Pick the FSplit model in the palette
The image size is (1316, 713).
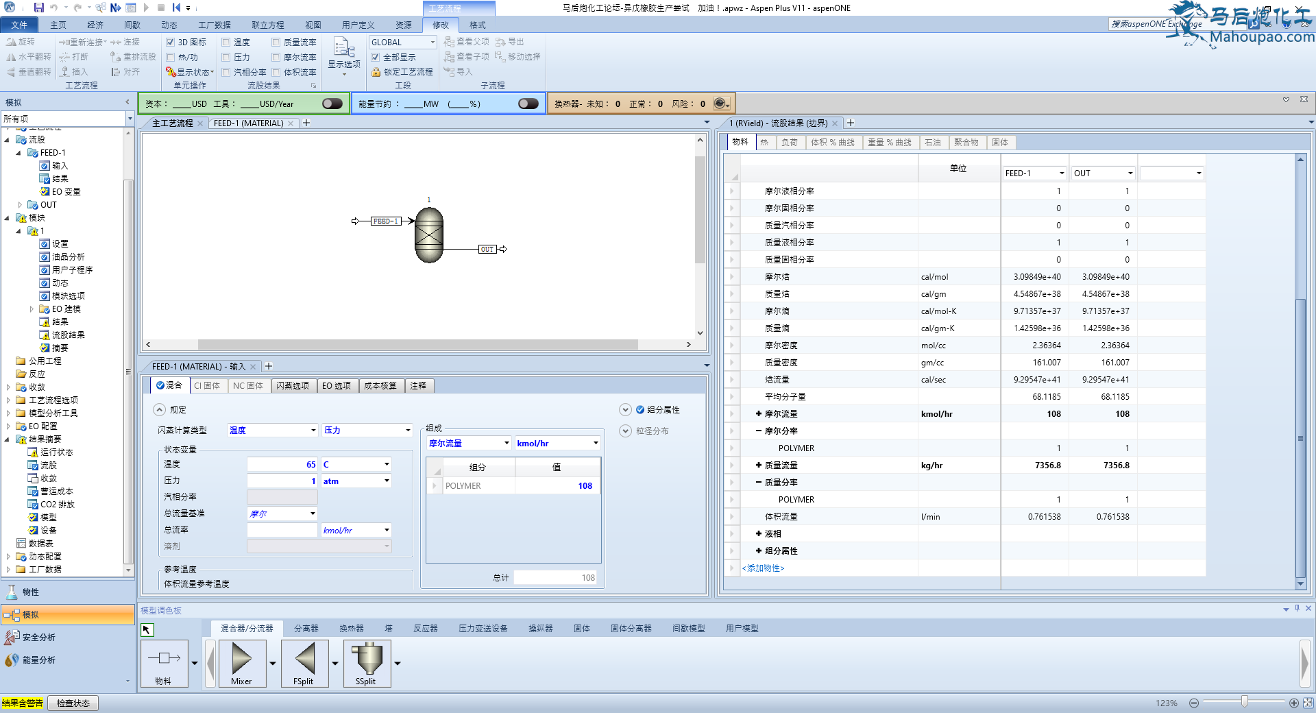pyautogui.click(x=304, y=663)
